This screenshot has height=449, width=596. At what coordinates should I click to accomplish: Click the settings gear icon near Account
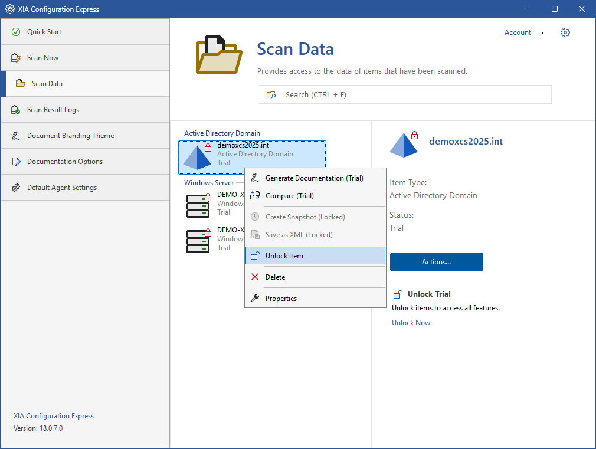565,32
